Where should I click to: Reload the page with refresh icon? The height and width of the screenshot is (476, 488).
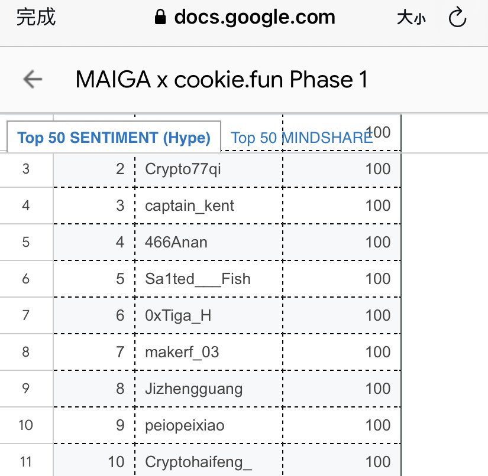click(457, 17)
